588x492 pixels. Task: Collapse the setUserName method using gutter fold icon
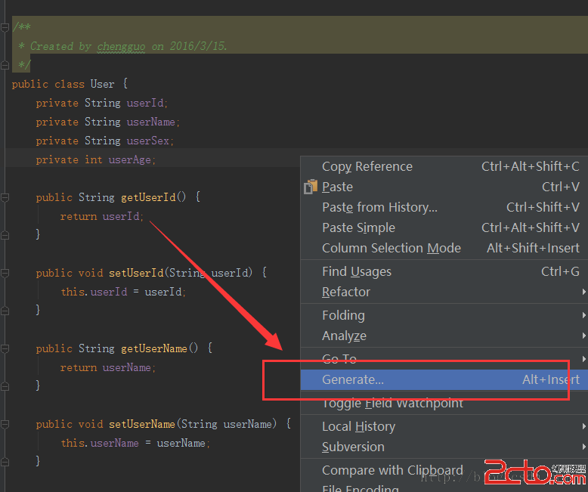[x=5, y=424]
